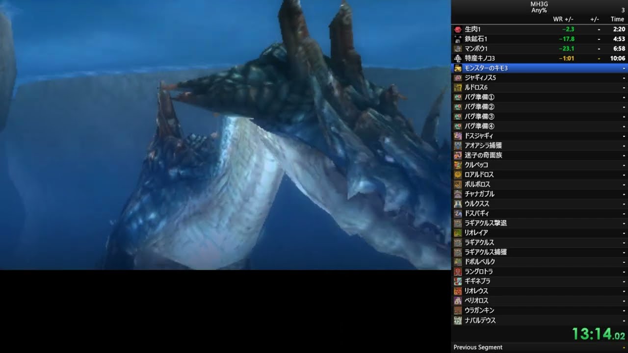Click the monster icon beside ルドロス6
The width and height of the screenshot is (628, 353).
coord(458,88)
